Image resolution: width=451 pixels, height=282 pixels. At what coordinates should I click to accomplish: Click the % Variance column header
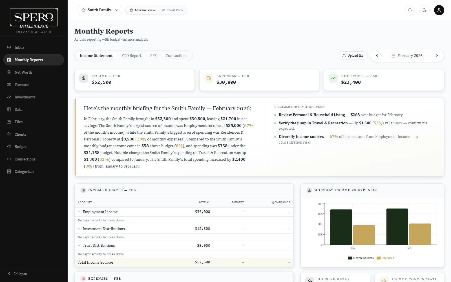tap(281, 202)
